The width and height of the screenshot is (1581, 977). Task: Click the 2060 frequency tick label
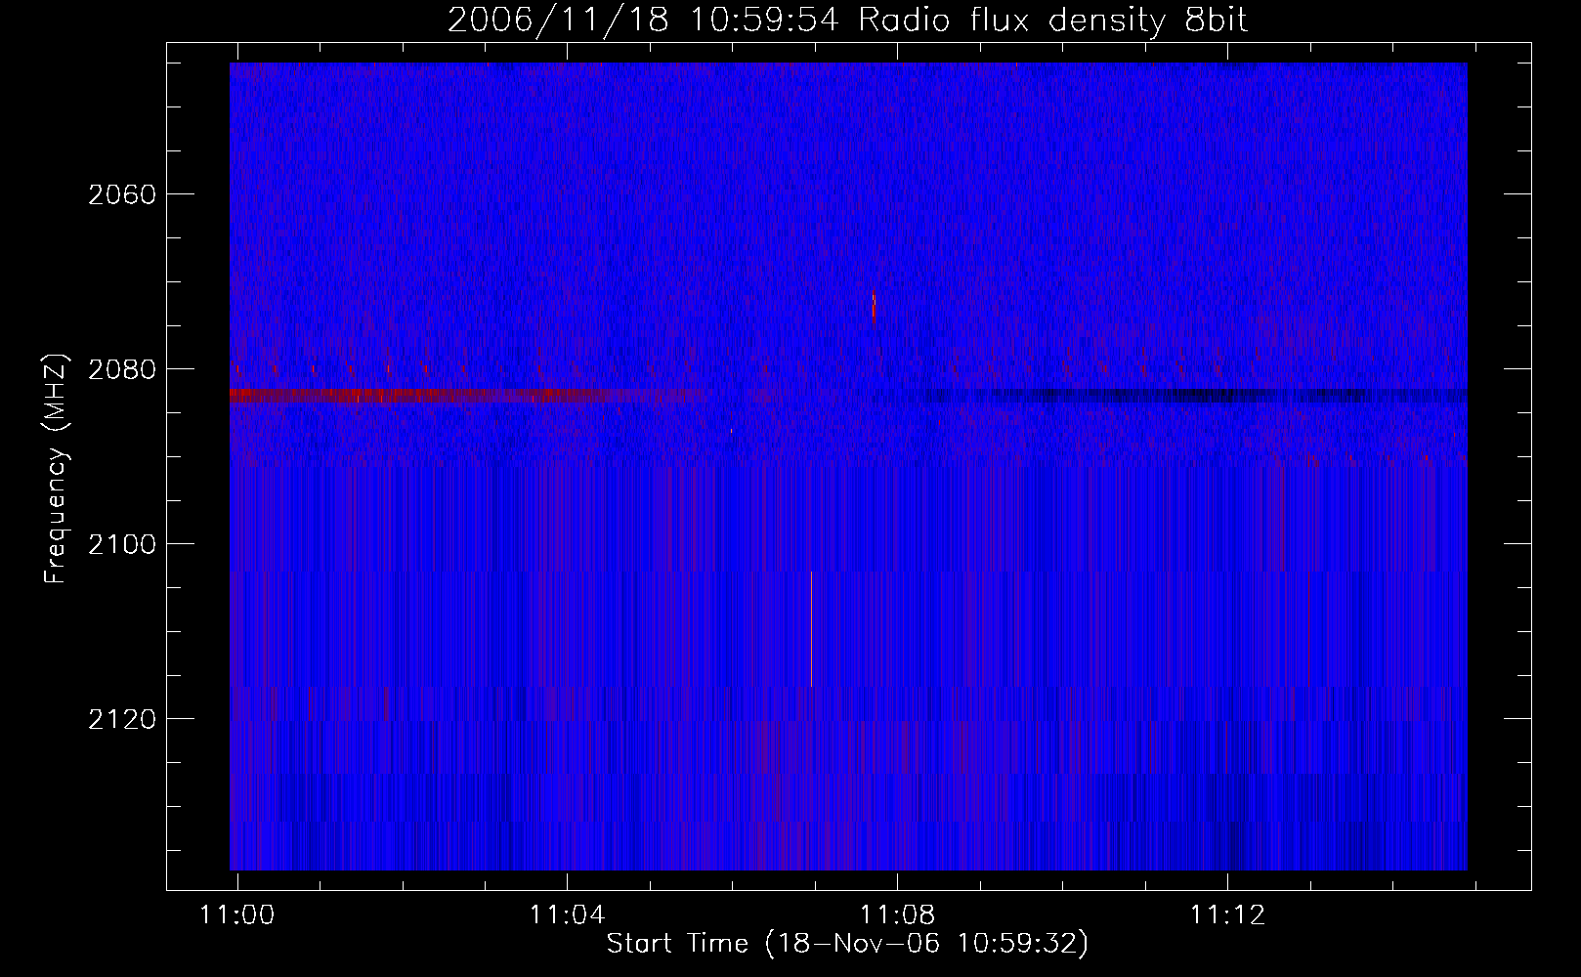[122, 194]
